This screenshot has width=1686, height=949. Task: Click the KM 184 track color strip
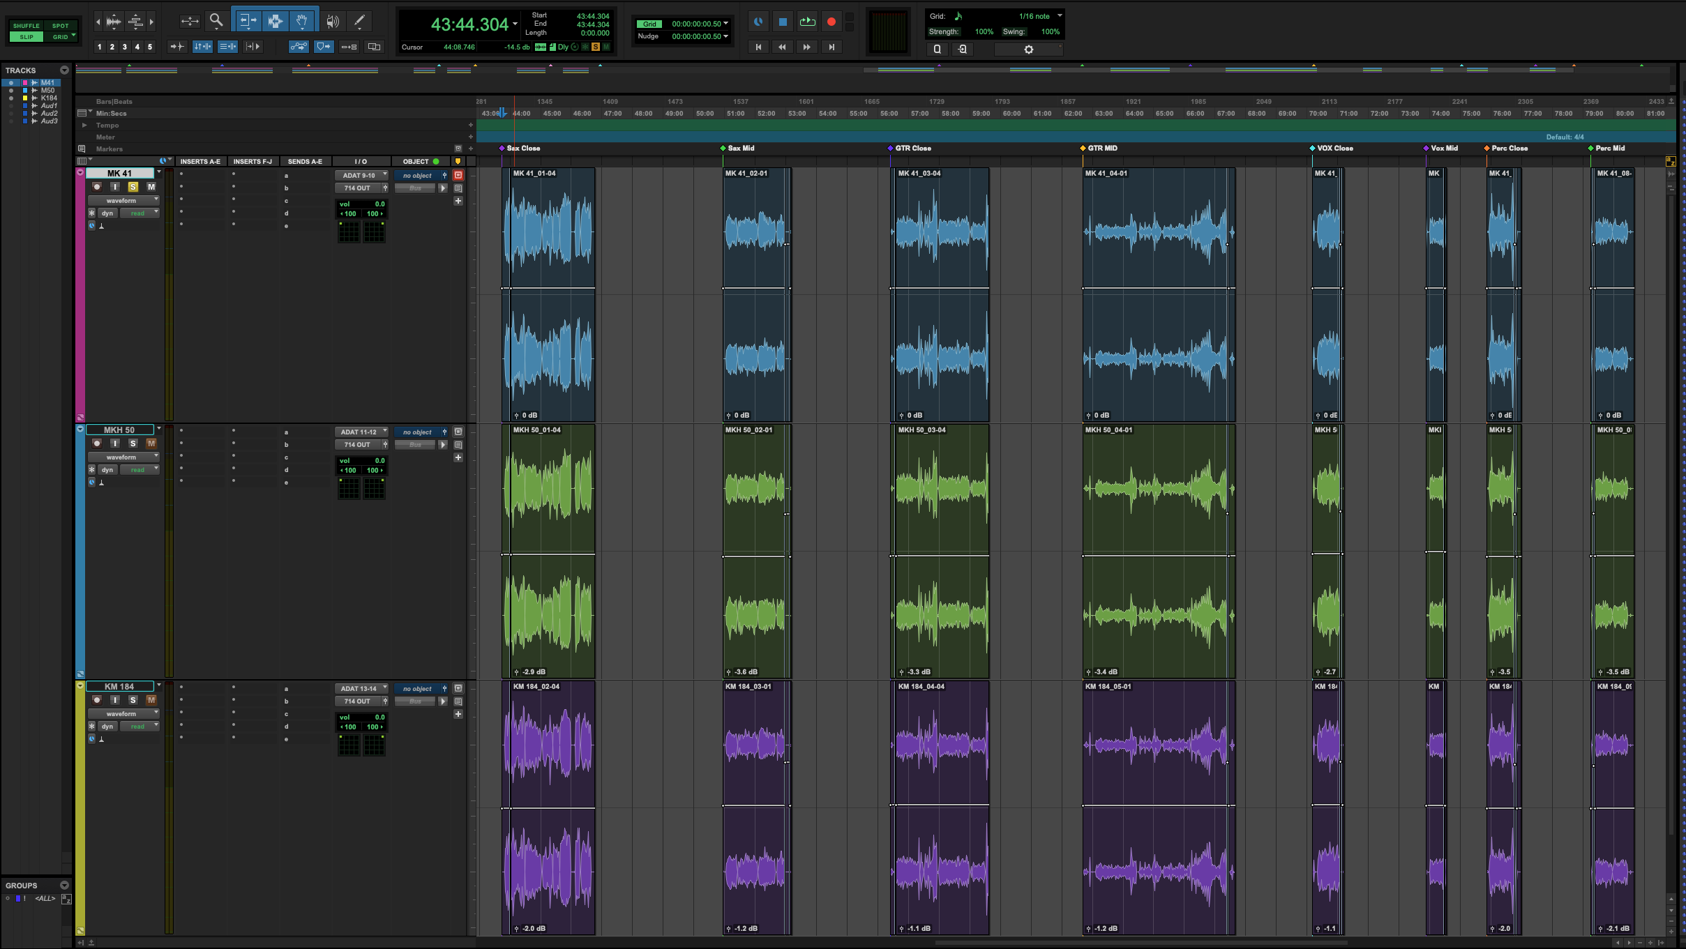80,808
